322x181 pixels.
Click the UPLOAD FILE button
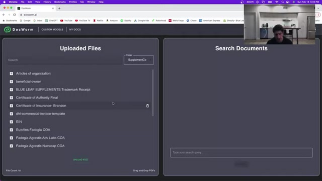80,160
